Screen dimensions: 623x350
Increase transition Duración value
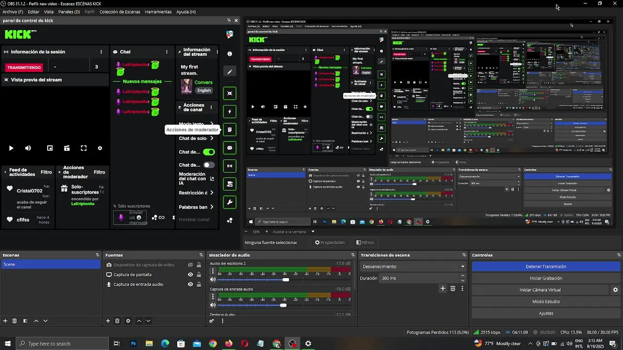(462, 276)
